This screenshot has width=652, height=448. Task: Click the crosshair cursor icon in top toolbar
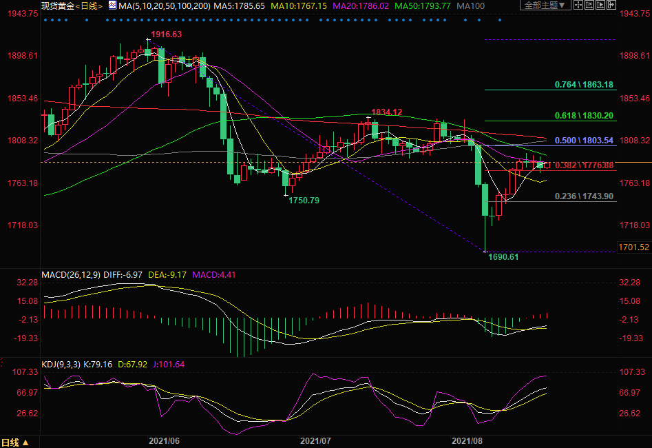pyautogui.click(x=578, y=6)
